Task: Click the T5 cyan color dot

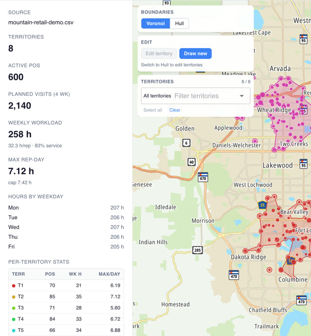Action: (14, 330)
